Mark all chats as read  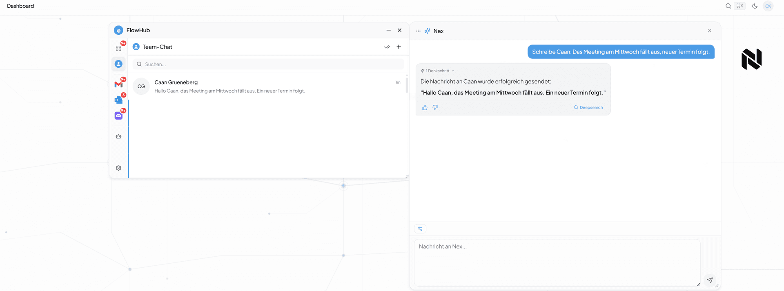click(x=387, y=47)
